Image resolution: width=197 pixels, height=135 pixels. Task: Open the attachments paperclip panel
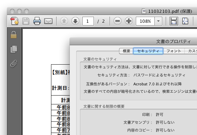click(14, 64)
